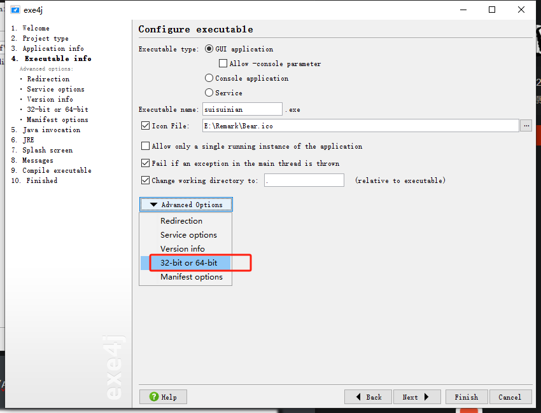The image size is (541, 413).
Task: Pick Version info in the dropdown list
Action: click(183, 249)
